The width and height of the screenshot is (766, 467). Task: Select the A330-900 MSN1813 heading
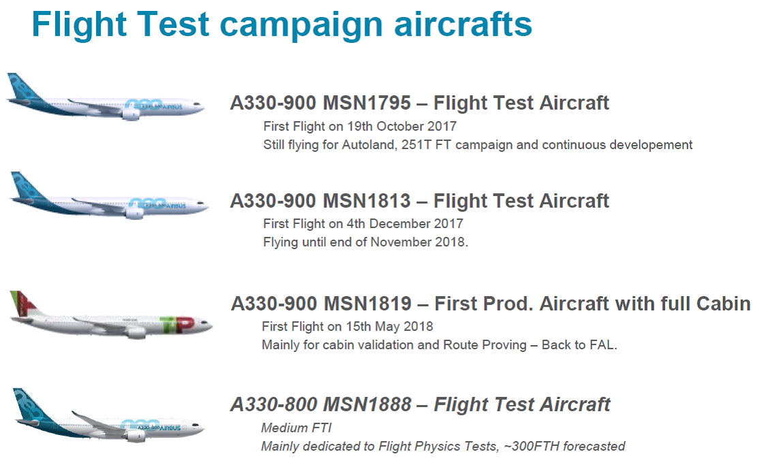(x=420, y=201)
